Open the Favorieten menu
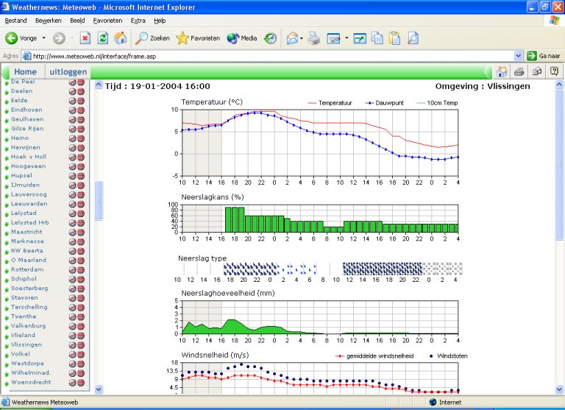Viewport: 565px width, 410px height. 107,21
